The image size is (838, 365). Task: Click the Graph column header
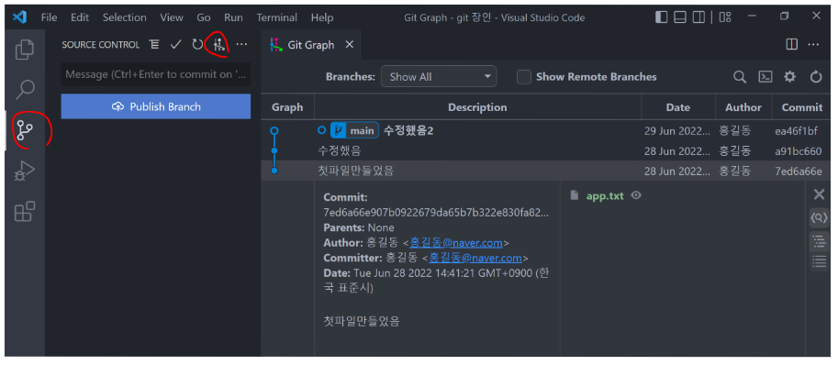pyautogui.click(x=287, y=107)
